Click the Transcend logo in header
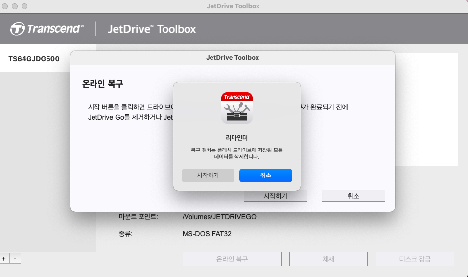Viewport: 468px width, 277px height. 47,29
